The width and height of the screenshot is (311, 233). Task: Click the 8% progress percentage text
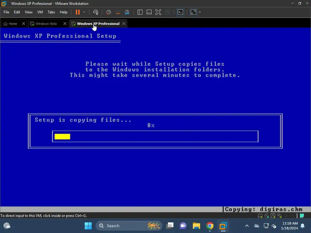(151, 125)
